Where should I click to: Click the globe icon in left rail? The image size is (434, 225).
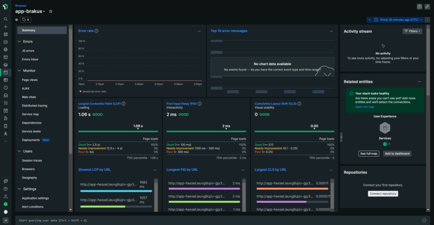[6, 49]
